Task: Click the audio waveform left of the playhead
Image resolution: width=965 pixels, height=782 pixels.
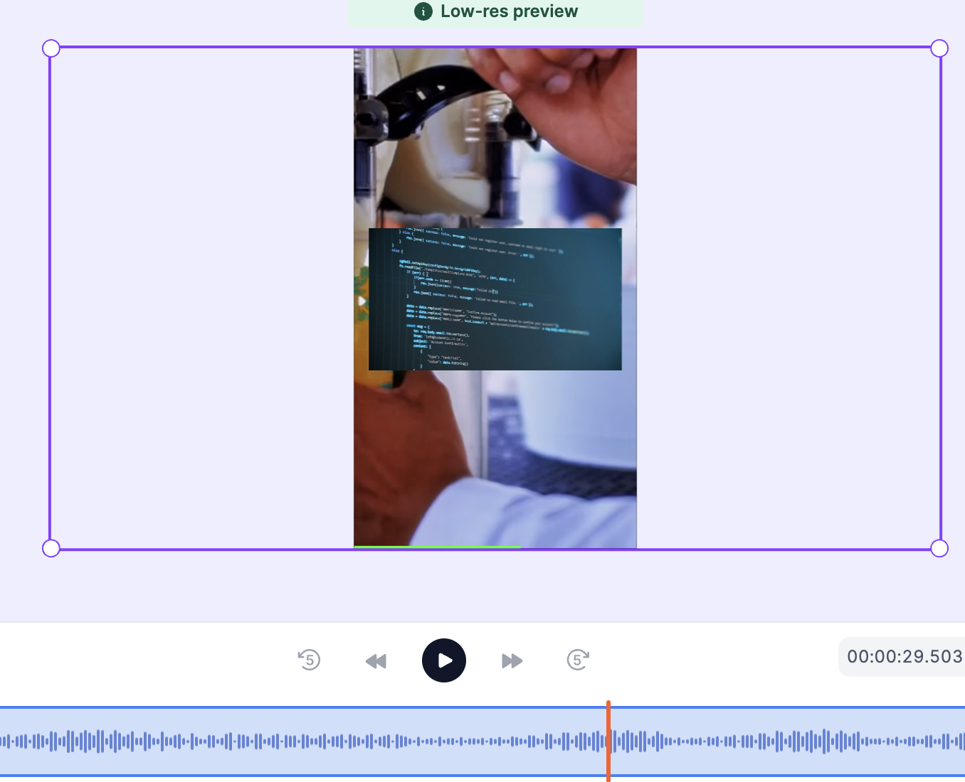Action: coord(285,741)
